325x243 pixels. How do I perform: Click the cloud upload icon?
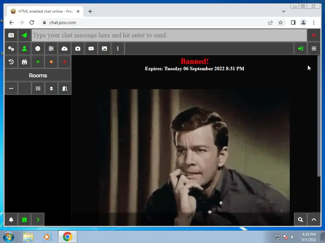click(64, 48)
